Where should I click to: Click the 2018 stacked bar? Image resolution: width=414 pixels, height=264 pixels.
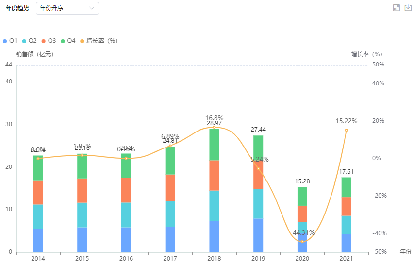click(214, 190)
